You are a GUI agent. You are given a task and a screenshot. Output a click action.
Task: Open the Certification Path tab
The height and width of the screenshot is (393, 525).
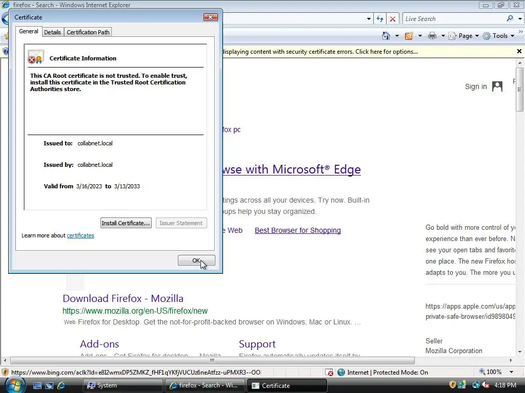[x=88, y=32]
